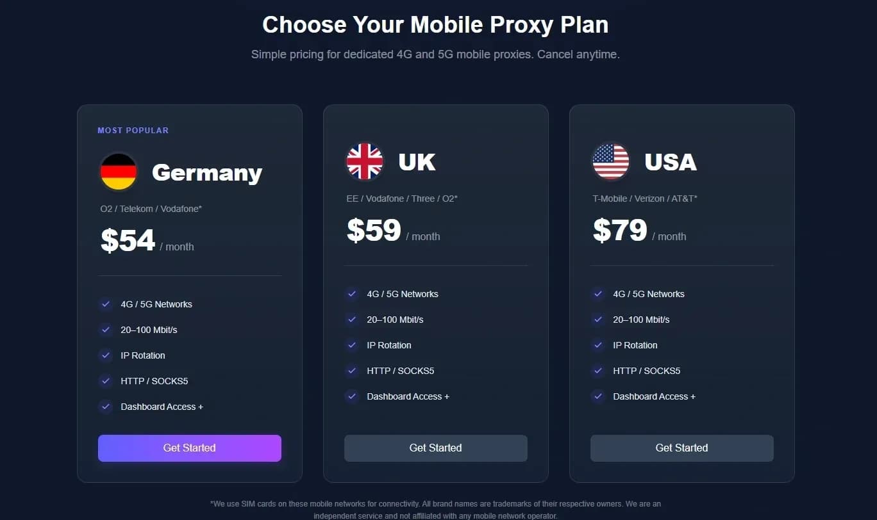This screenshot has width=877, height=520.
Task: Select the $54 price on the Germany card
Action: (128, 240)
